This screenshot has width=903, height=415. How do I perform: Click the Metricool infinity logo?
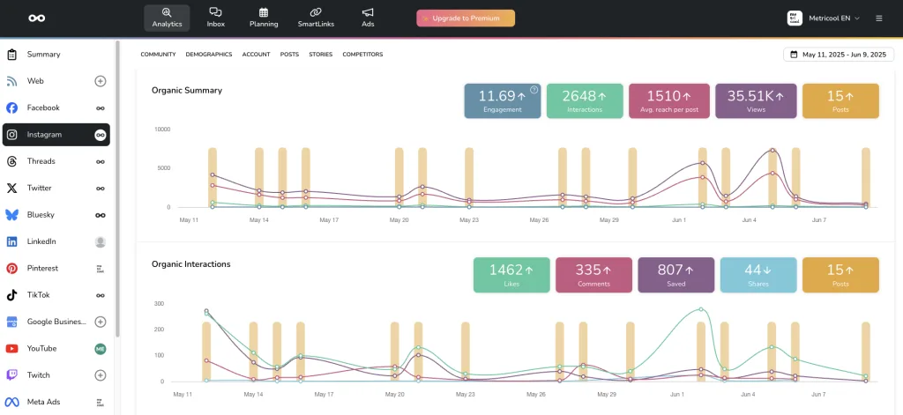point(37,18)
